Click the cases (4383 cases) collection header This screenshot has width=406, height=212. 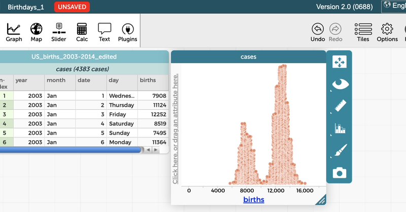pos(82,69)
